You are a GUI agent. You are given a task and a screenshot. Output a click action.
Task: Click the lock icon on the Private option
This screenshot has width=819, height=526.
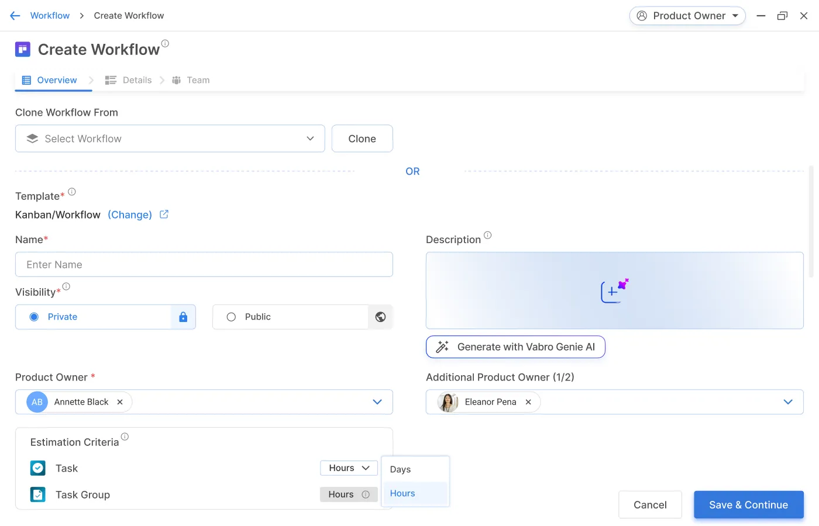pyautogui.click(x=183, y=316)
